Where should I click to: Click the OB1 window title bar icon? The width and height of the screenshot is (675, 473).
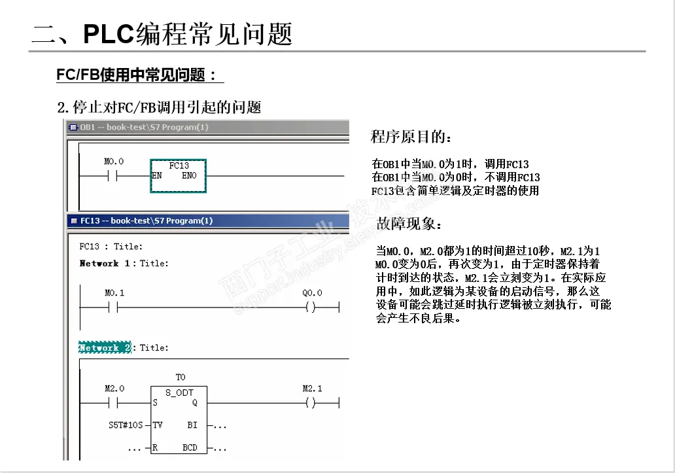pos(73,128)
